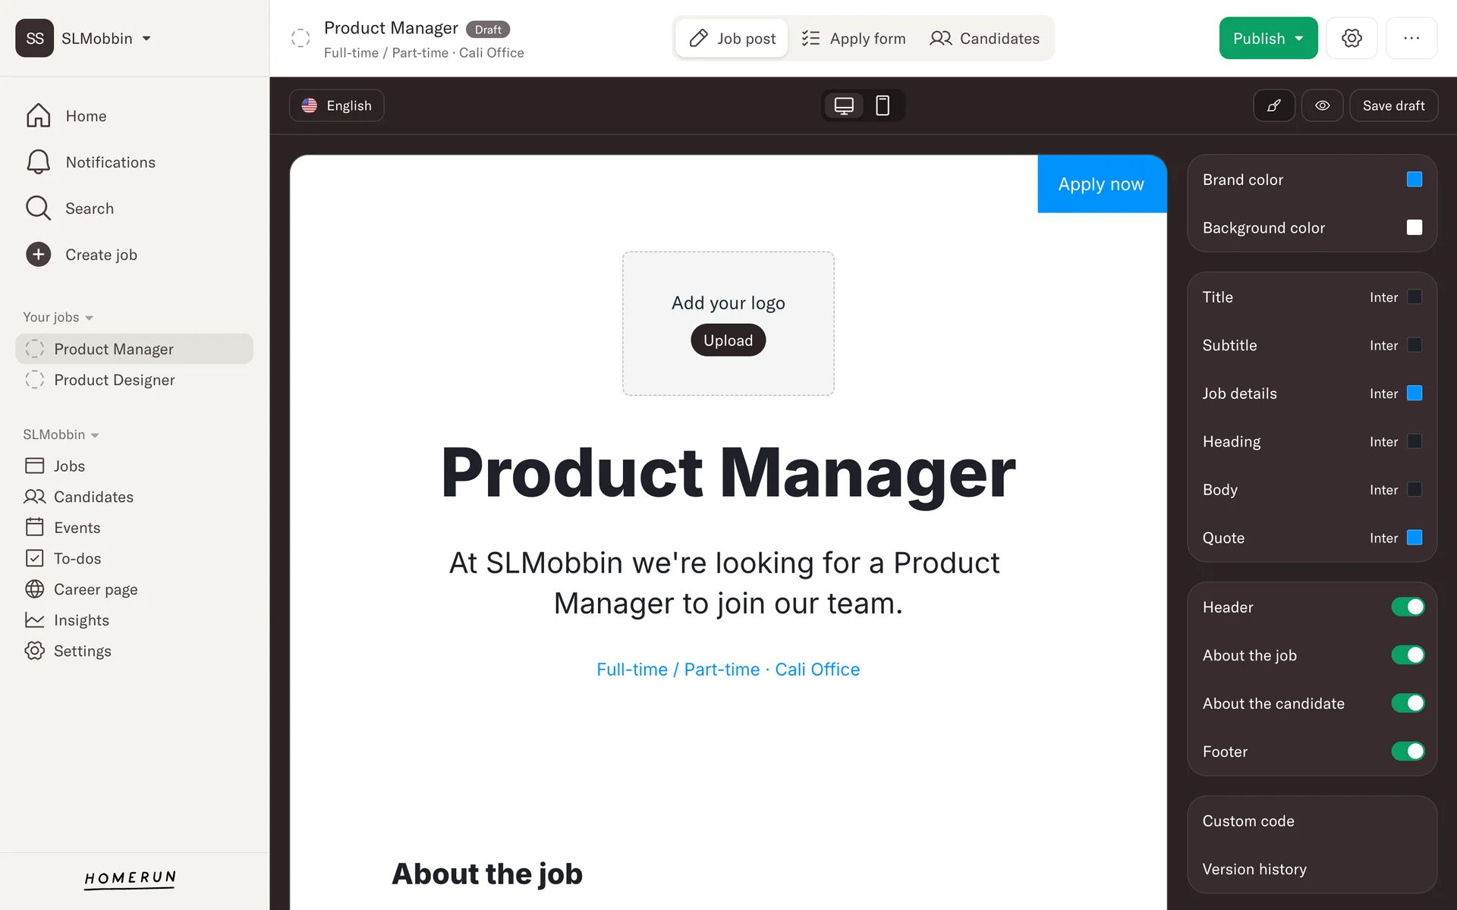Toggle the Footer section off
Viewport: 1457px width, 910px height.
pyautogui.click(x=1408, y=752)
